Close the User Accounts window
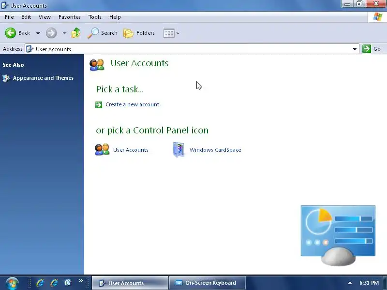 coord(376,3)
